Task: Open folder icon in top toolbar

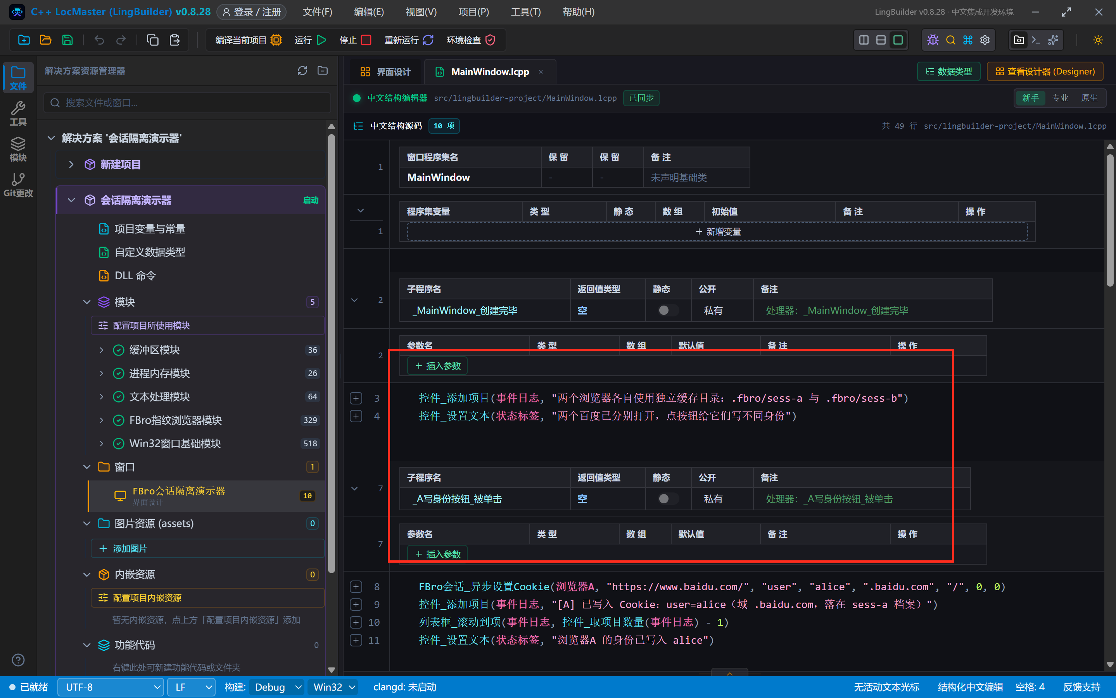Action: (x=45, y=40)
